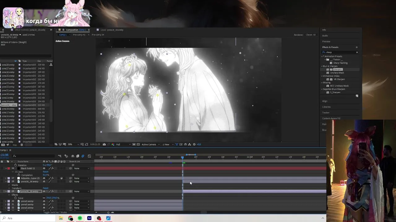The image size is (396, 222).
Task: Click the 3D glasses viewer icon
Action: click(x=64, y=144)
